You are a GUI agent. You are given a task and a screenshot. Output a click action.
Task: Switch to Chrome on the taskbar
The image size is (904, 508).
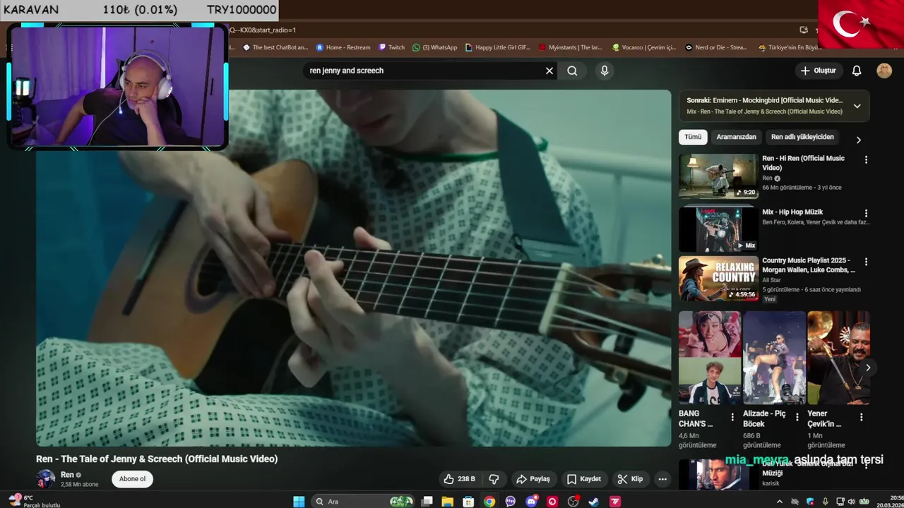click(489, 502)
